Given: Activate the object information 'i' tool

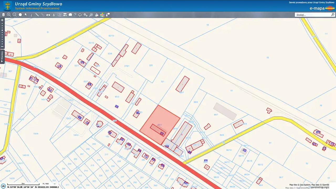Looking at the screenshot, I should pyautogui.click(x=31, y=15).
